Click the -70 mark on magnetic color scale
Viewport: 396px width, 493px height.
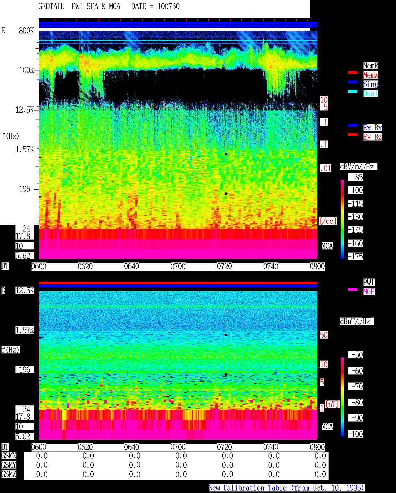(x=356, y=386)
